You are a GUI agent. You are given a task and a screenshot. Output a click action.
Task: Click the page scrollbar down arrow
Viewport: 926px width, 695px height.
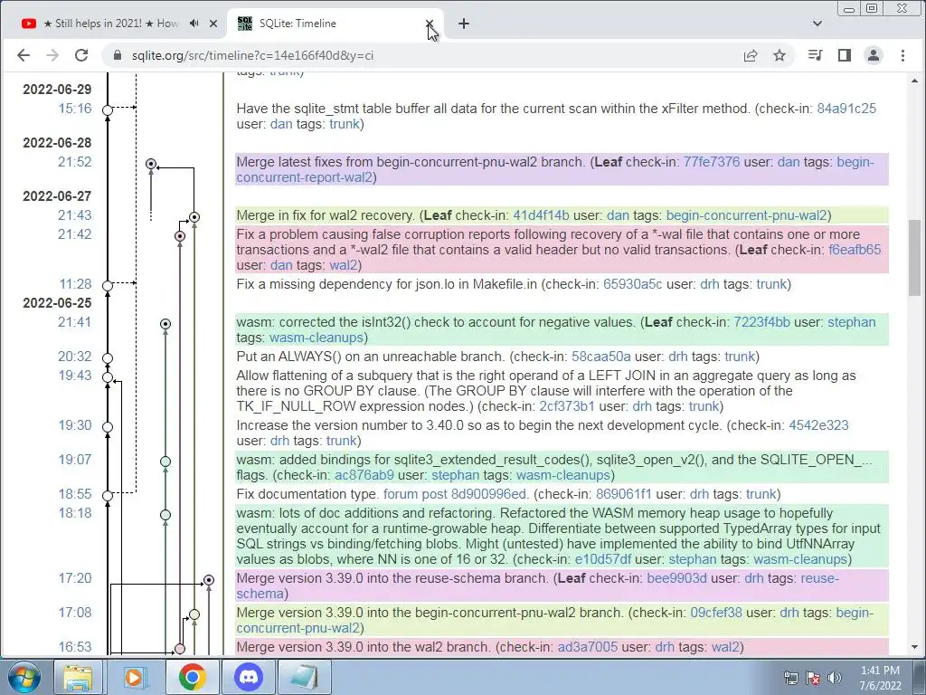point(915,648)
